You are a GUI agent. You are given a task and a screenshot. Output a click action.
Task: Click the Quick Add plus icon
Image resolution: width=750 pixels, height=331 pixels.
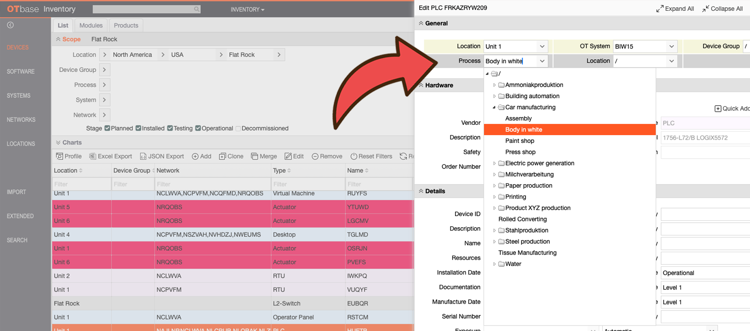[x=718, y=108]
